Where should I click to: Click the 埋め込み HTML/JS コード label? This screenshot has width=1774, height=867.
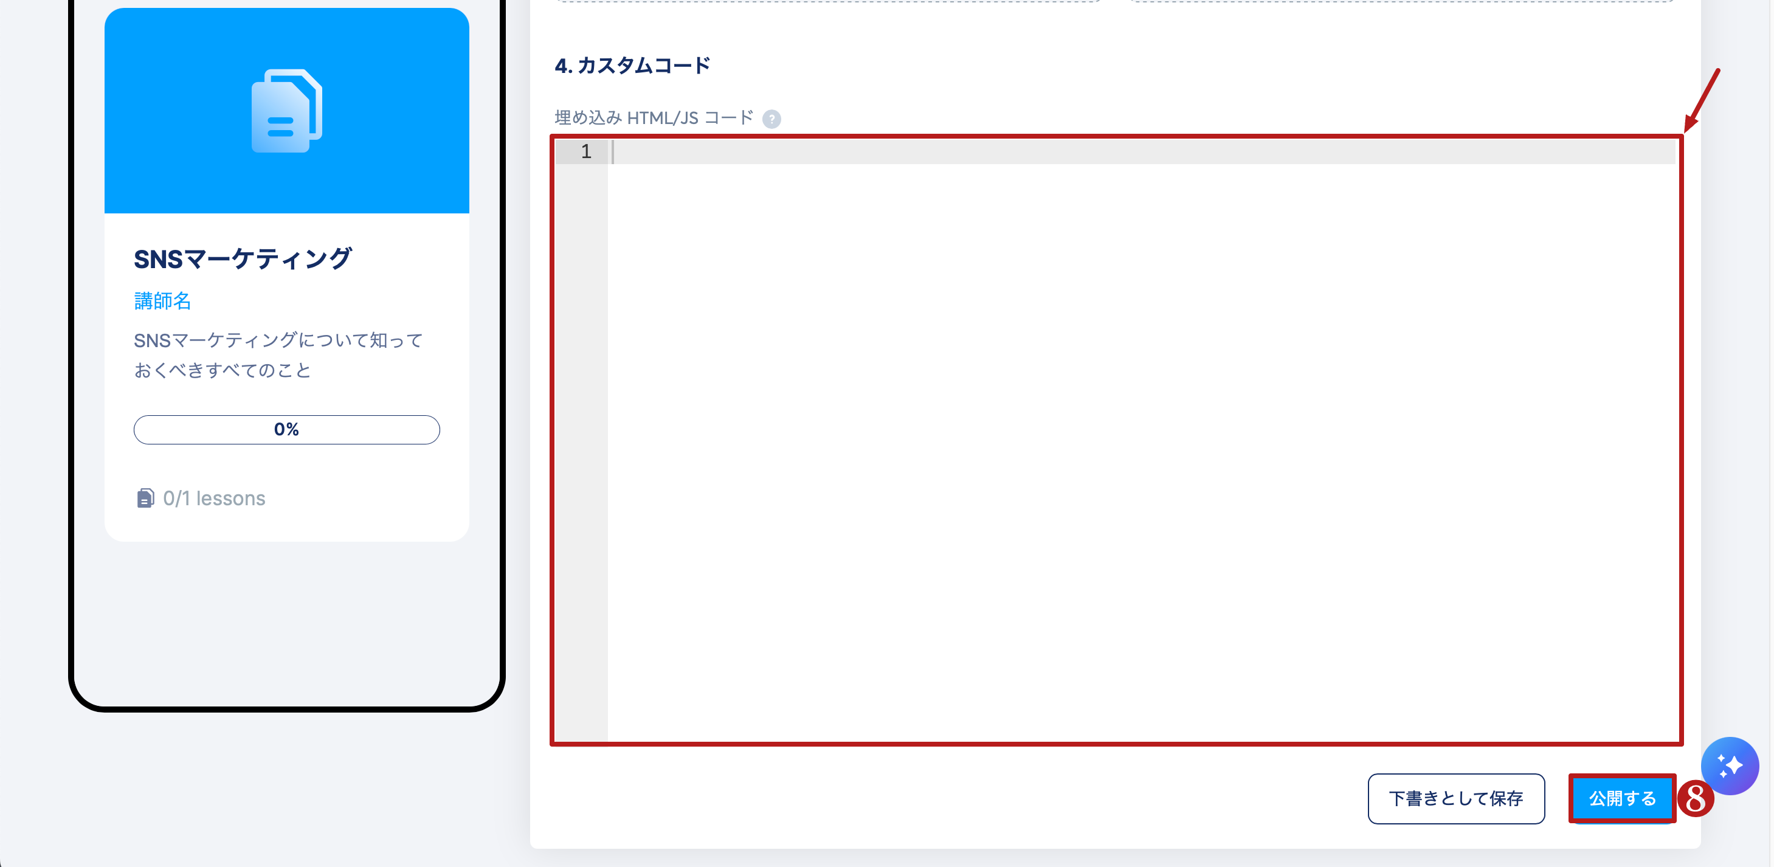(654, 118)
